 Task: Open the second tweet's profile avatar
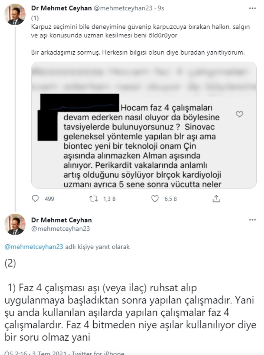(x=15, y=224)
